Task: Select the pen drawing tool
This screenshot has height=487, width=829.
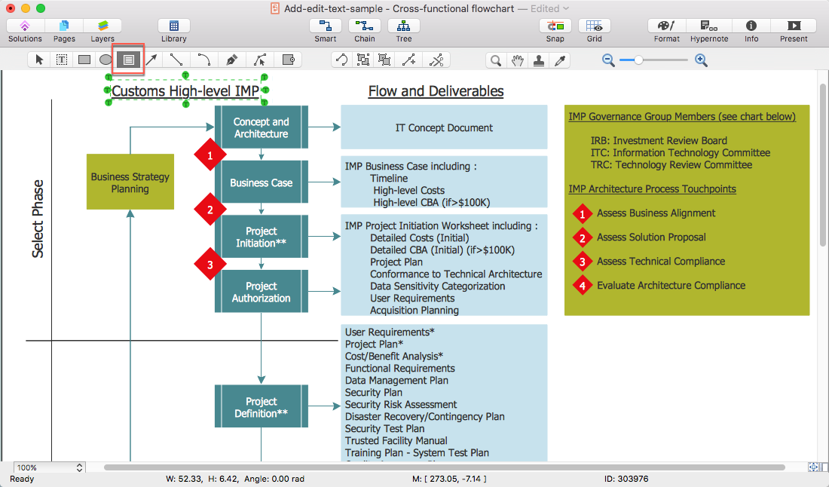Action: tap(231, 60)
